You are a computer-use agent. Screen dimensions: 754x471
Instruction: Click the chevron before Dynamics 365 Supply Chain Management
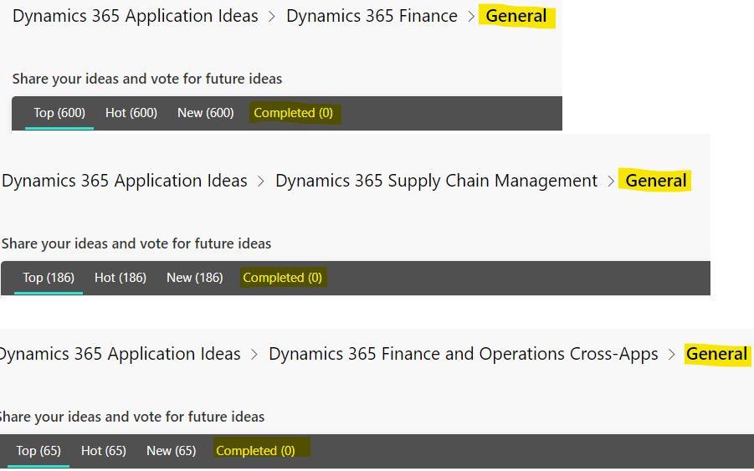click(261, 182)
